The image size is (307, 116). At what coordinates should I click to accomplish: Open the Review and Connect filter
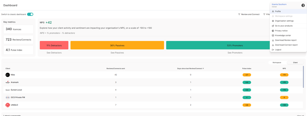click(x=249, y=14)
